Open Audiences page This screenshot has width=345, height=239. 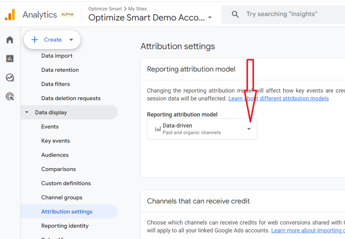click(55, 155)
